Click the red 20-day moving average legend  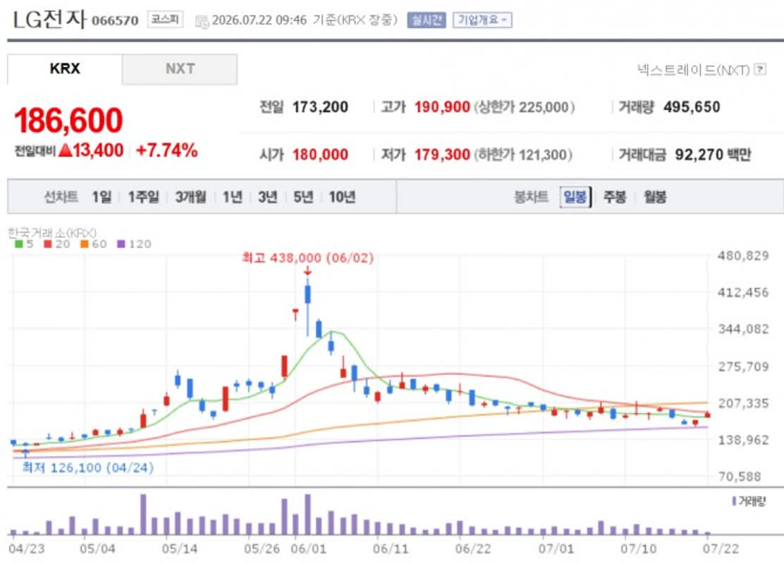(56, 244)
